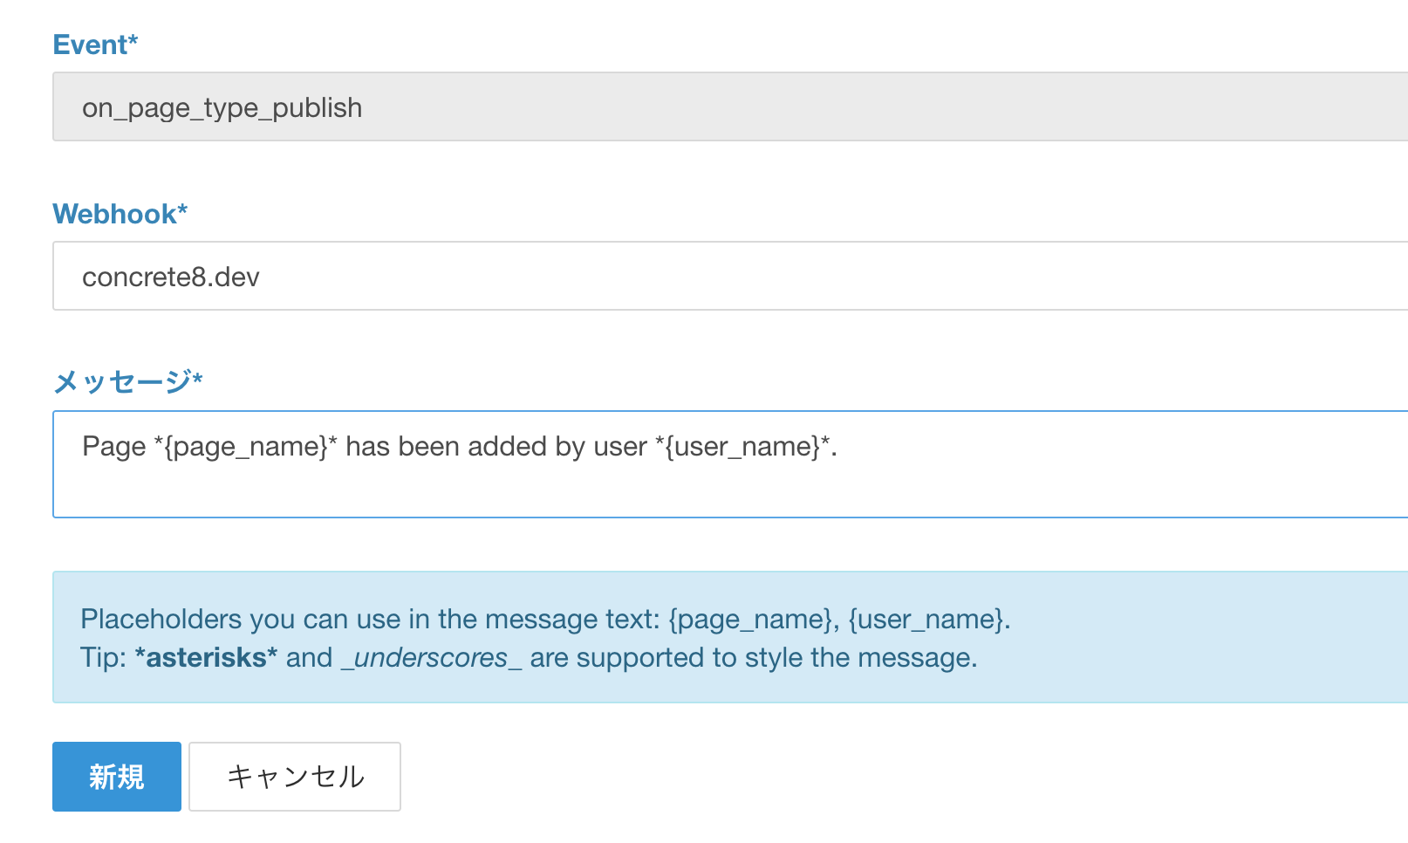Open the Webhook dropdown showing concrete8.dev
The height and width of the screenshot is (843, 1408).
click(x=730, y=276)
